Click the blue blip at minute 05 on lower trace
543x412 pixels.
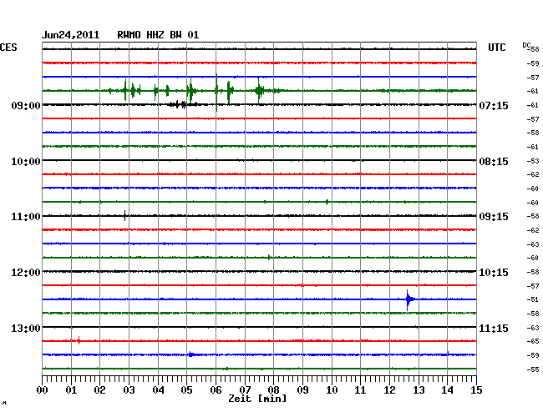coord(190,354)
